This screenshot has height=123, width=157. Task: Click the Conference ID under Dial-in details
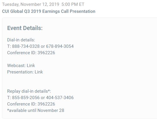pyautogui.click(x=31, y=53)
